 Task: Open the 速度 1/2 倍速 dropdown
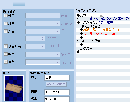point(57,92)
